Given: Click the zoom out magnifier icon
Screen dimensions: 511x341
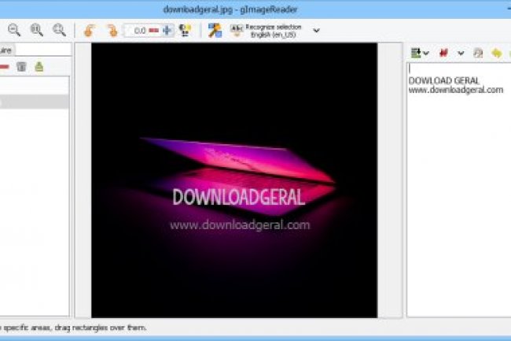Looking at the screenshot, I should [14, 30].
